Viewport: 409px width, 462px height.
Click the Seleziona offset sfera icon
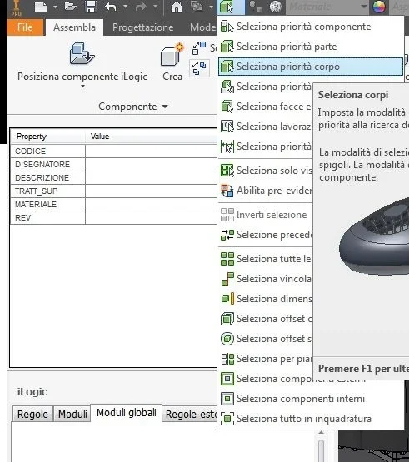[227, 339]
